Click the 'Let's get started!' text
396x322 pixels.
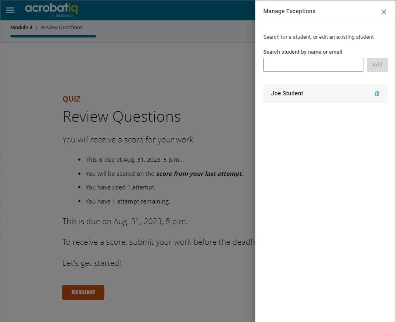[x=92, y=263]
